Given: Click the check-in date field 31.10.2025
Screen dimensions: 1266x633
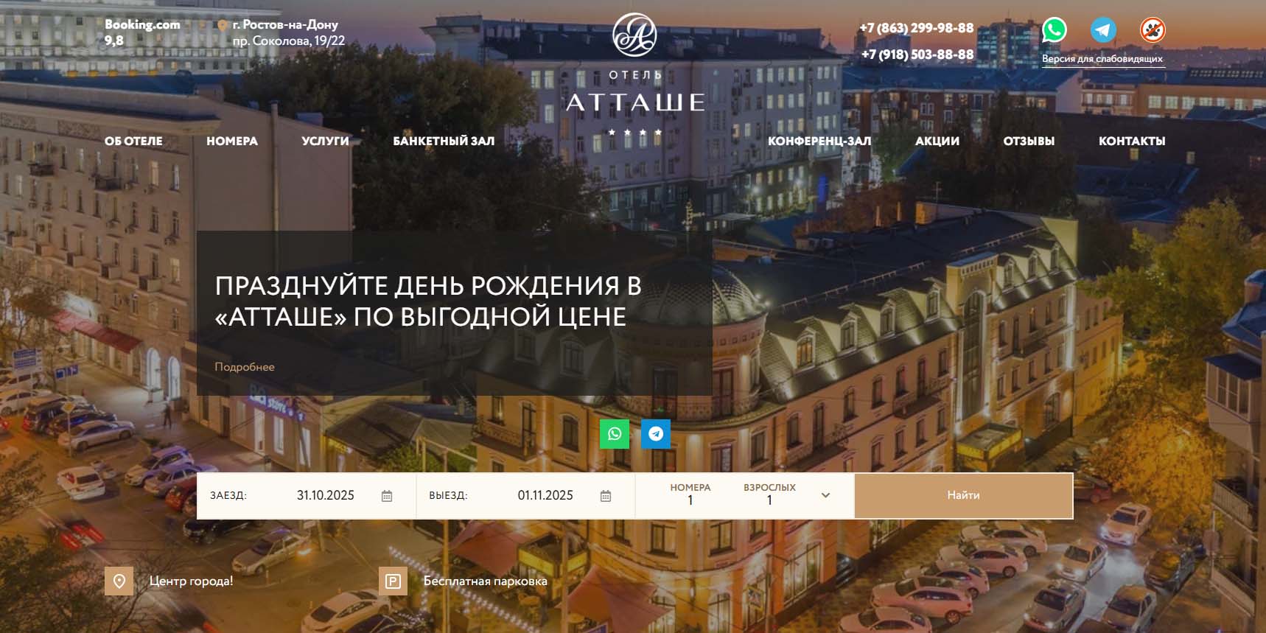Looking at the screenshot, I should click(x=325, y=495).
